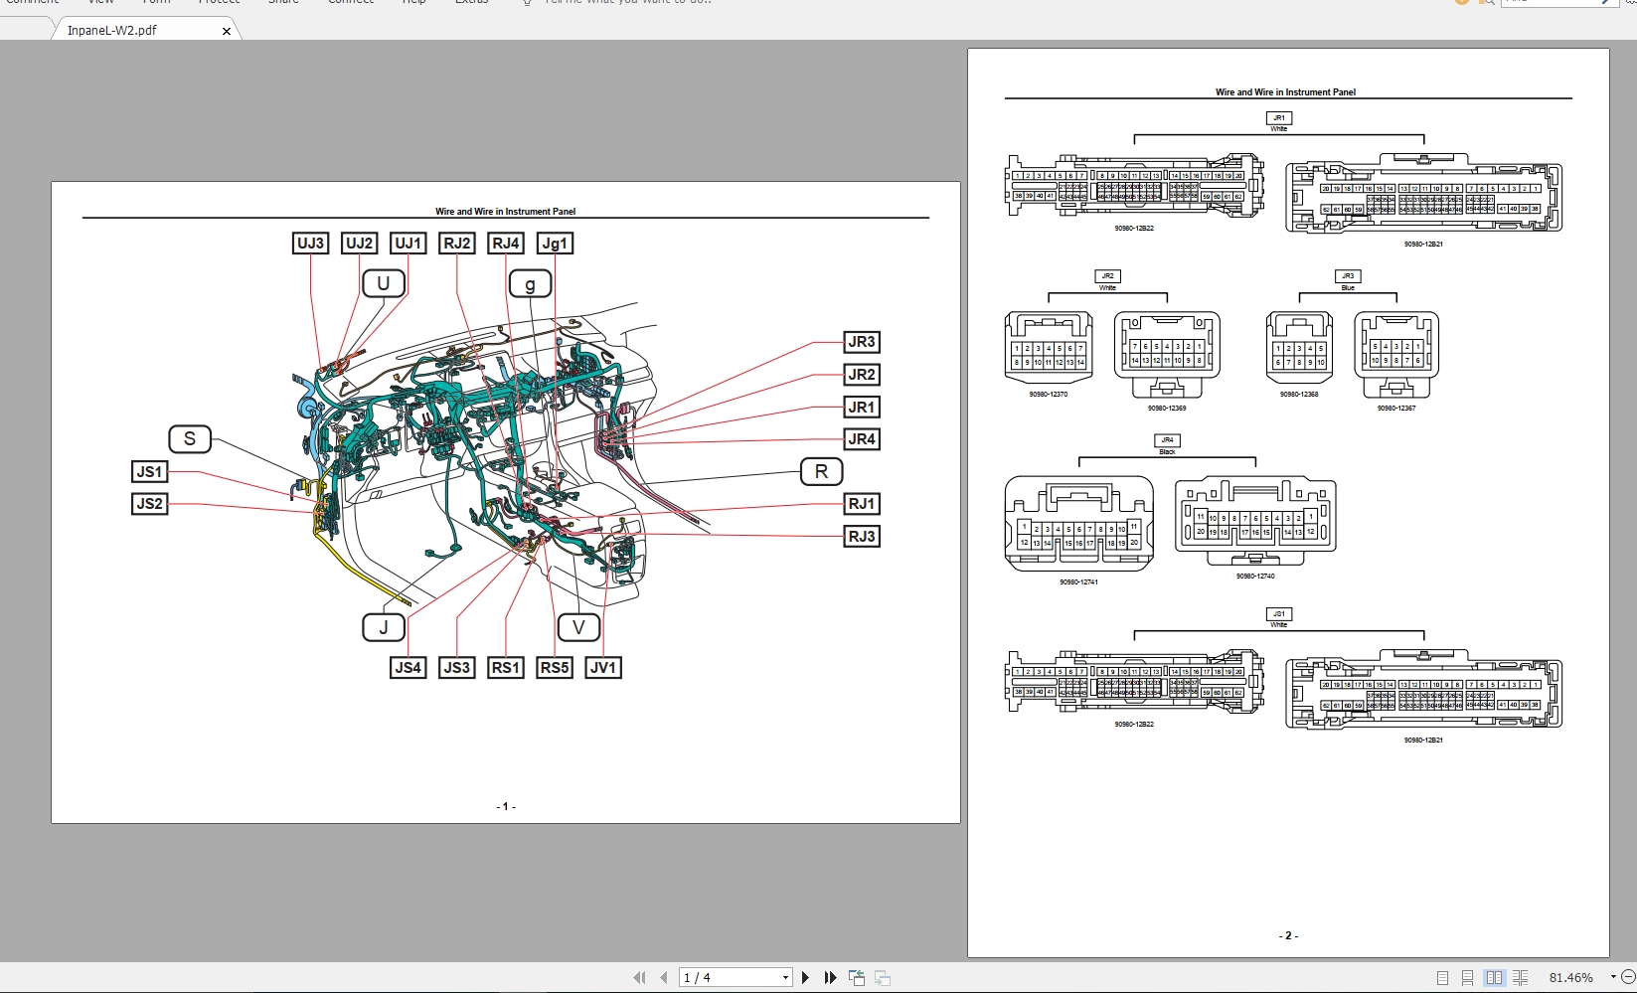
Task: Go back to the previous view
Action: [857, 977]
